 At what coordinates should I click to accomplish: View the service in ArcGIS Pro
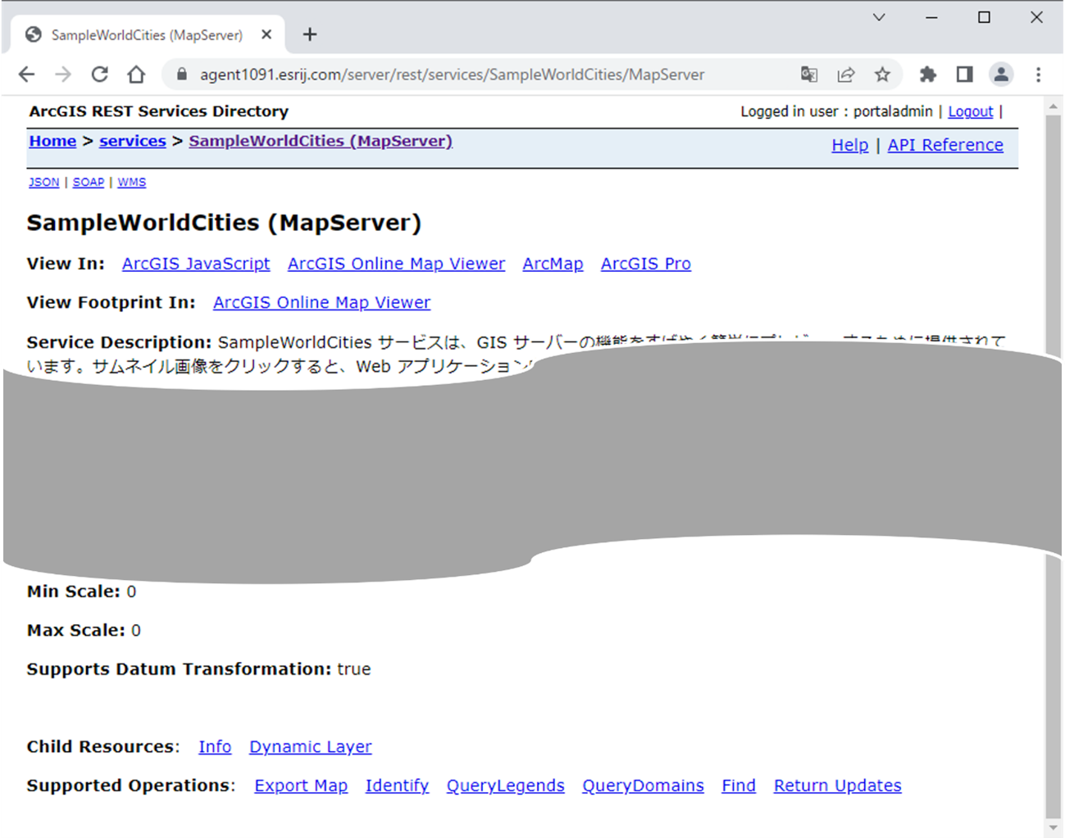646,264
